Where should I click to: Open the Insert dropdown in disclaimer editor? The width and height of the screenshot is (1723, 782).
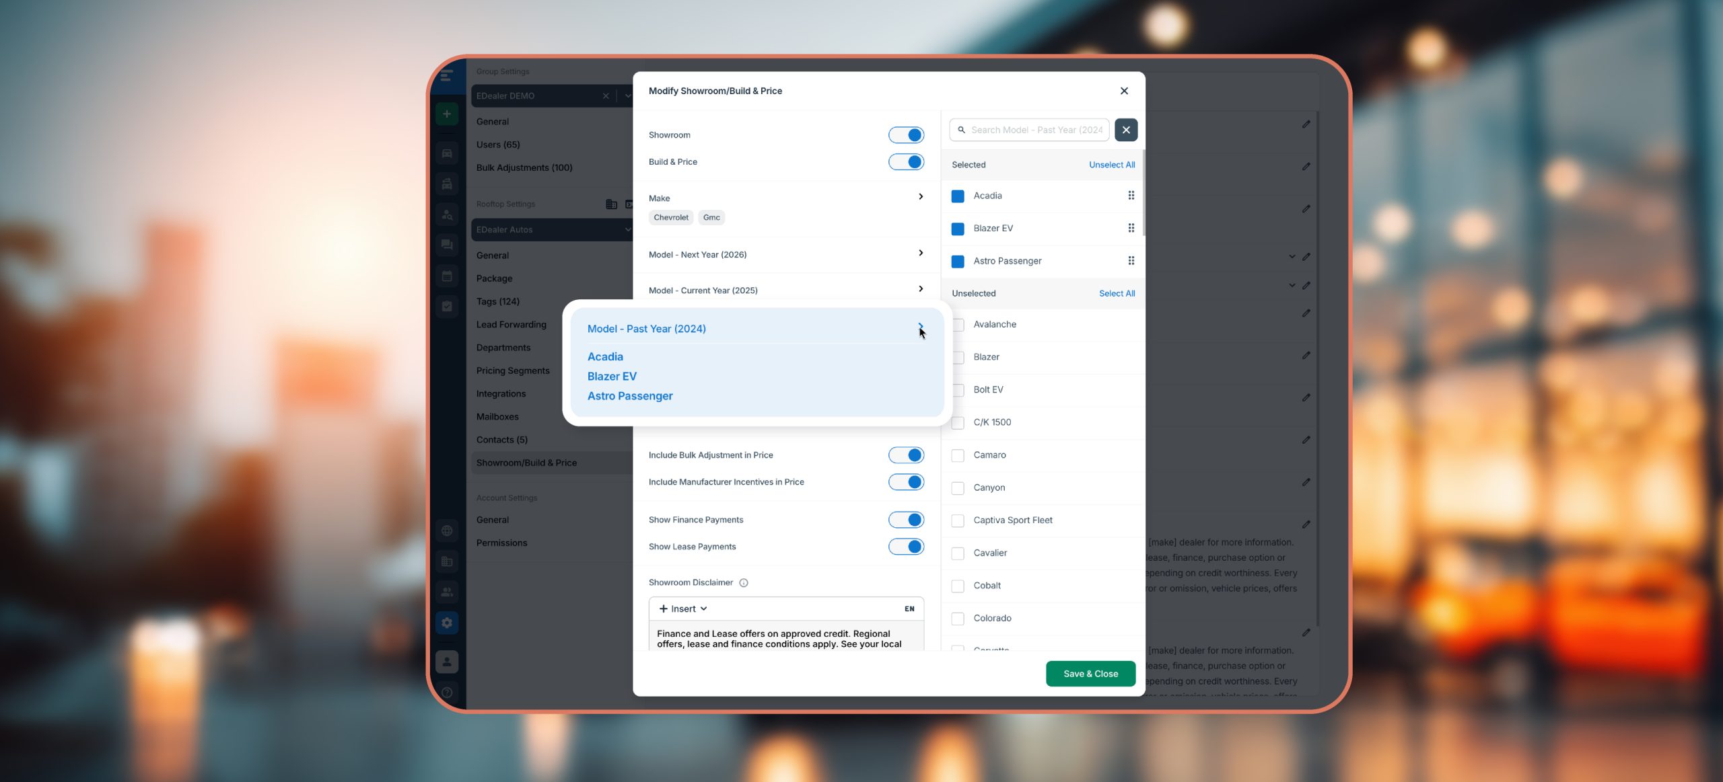click(x=683, y=609)
